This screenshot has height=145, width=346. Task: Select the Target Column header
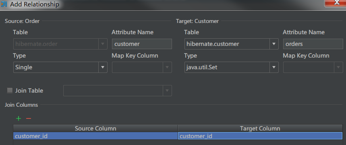(x=260, y=128)
